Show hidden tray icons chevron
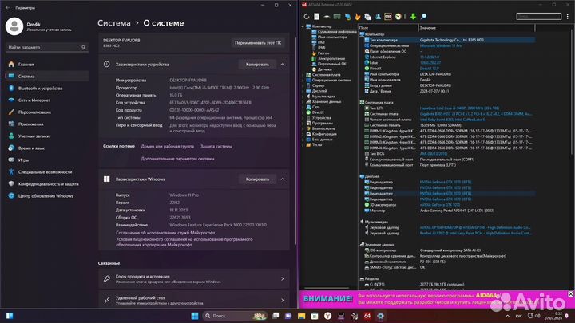575x323 pixels. [508, 316]
